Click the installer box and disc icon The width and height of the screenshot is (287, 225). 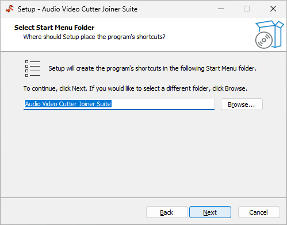[269, 34]
